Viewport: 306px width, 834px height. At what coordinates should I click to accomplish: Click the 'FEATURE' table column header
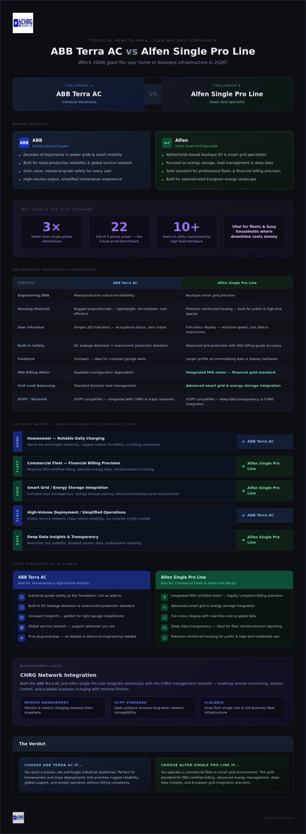41,283
